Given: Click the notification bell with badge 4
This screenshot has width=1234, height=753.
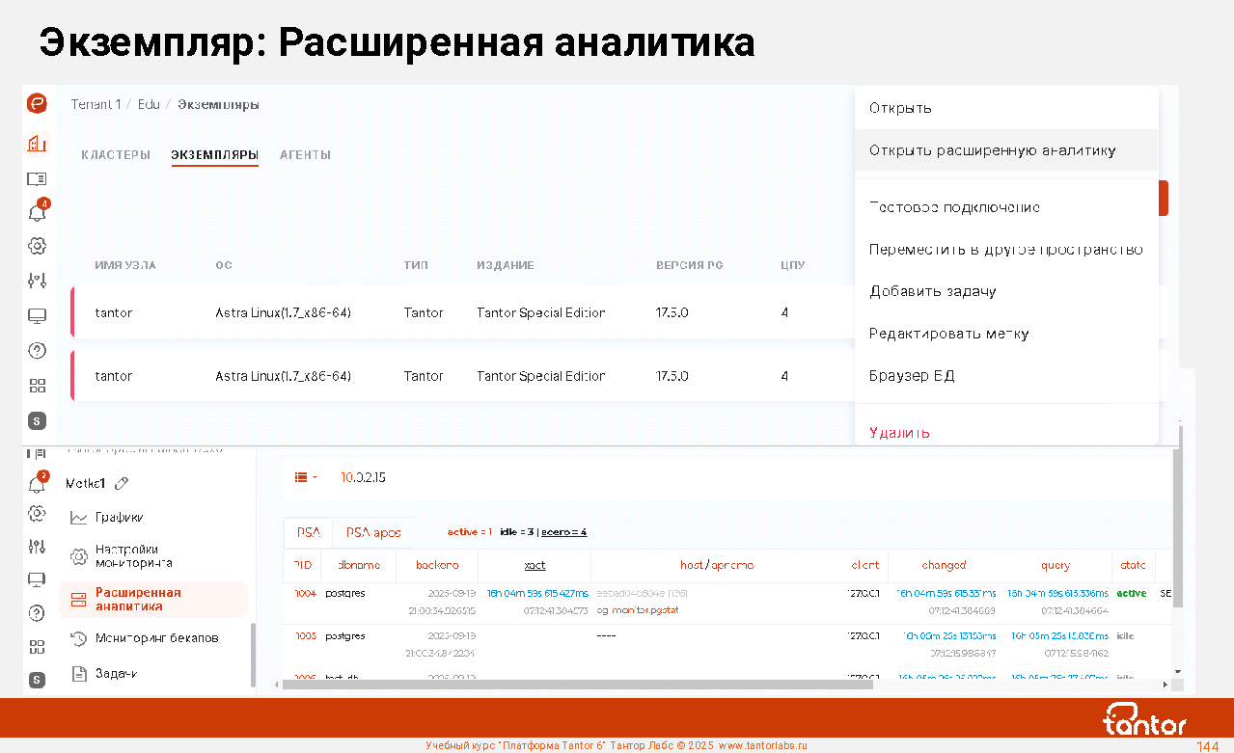Looking at the screenshot, I should coord(37,212).
